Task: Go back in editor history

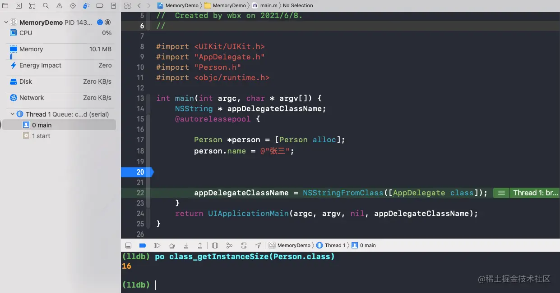Action: tap(139, 5)
